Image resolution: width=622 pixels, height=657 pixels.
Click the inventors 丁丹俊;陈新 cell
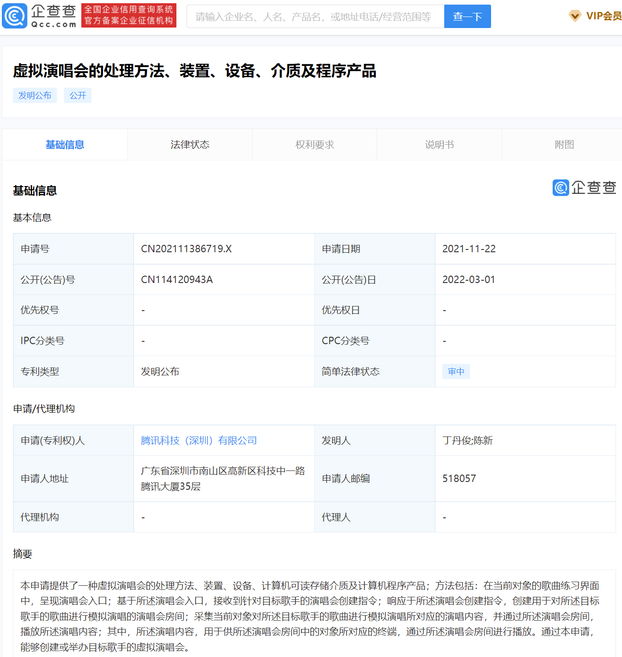[467, 440]
